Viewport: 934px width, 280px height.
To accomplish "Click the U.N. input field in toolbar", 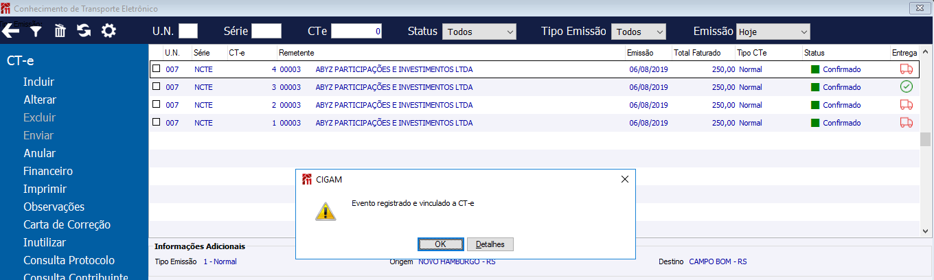I will pyautogui.click(x=188, y=31).
